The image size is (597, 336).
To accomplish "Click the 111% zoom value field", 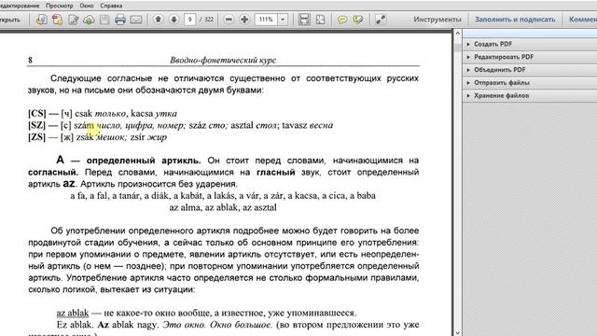I will (266, 20).
